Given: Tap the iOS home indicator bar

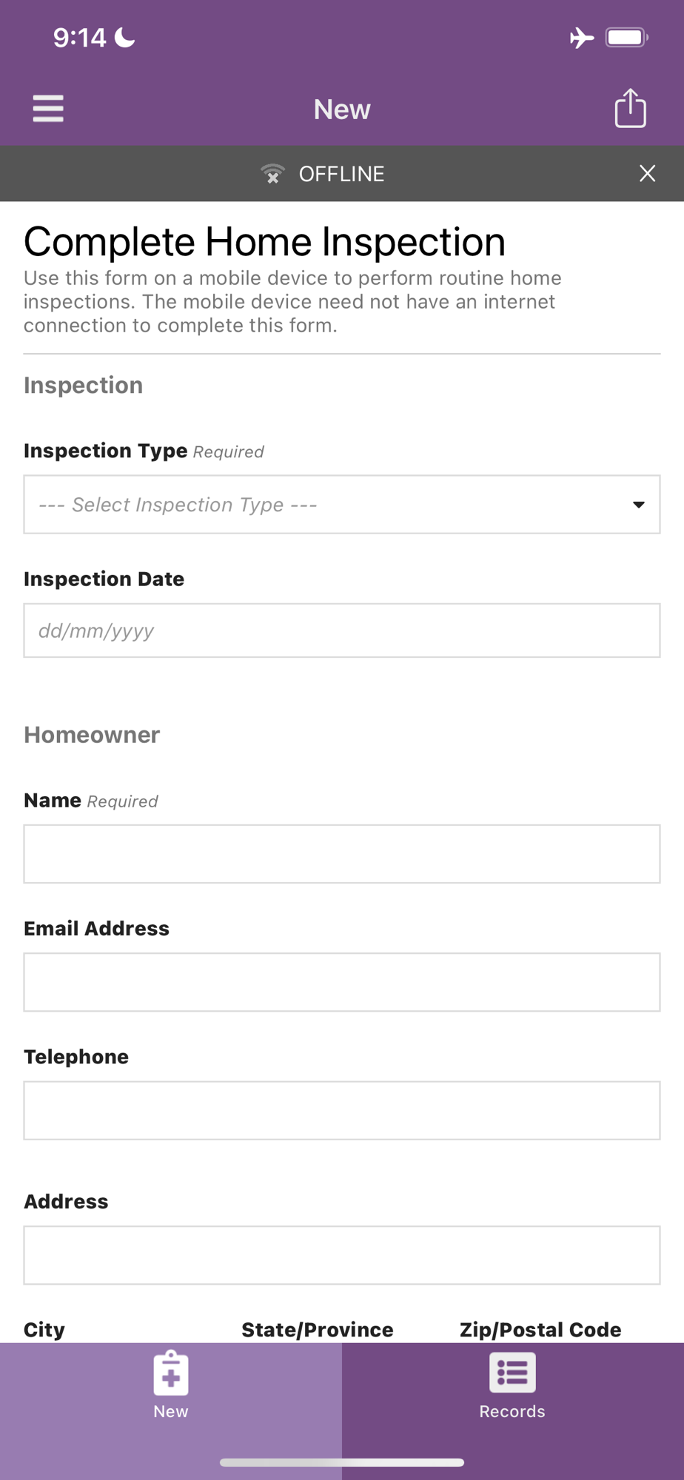Looking at the screenshot, I should tap(341, 1462).
